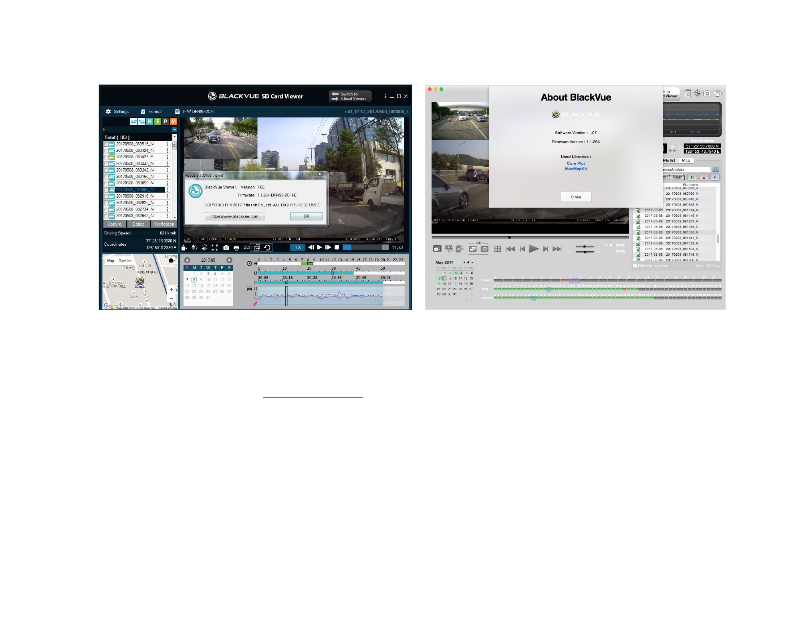Open the MacMapKit library link

tap(576, 169)
